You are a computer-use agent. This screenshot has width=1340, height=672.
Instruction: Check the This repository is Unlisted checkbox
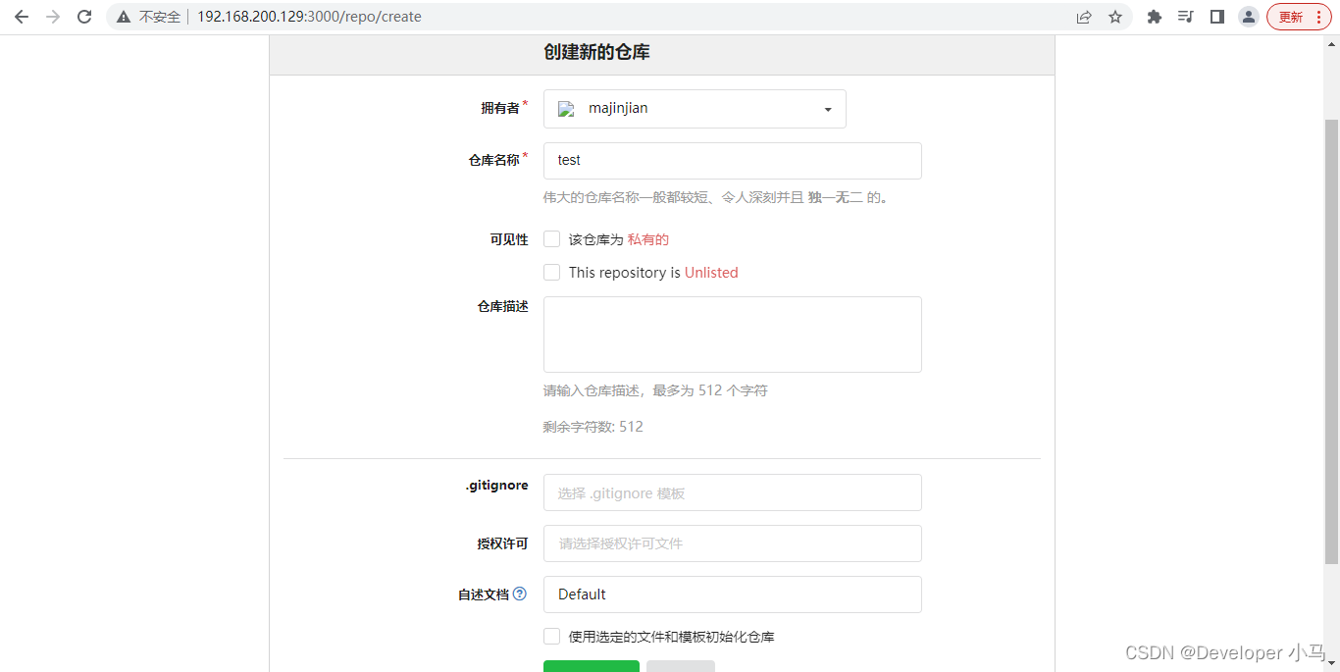[552, 273]
